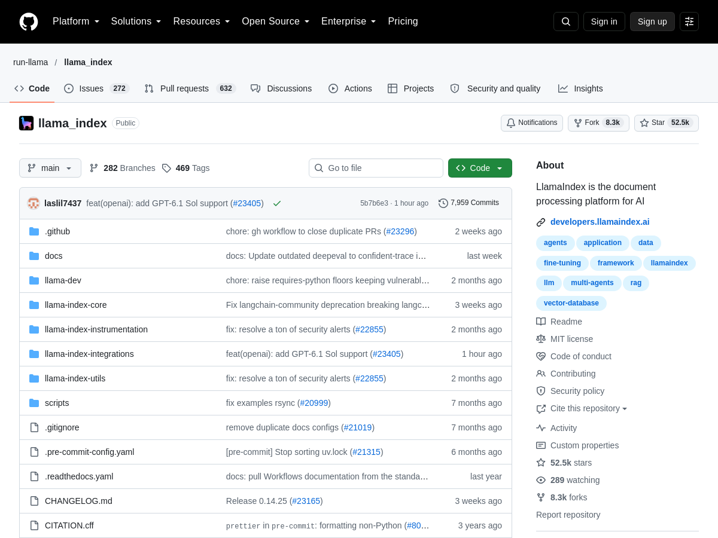Open commit hash 5b7b6e3
This screenshot has width=718, height=538.
(374, 203)
